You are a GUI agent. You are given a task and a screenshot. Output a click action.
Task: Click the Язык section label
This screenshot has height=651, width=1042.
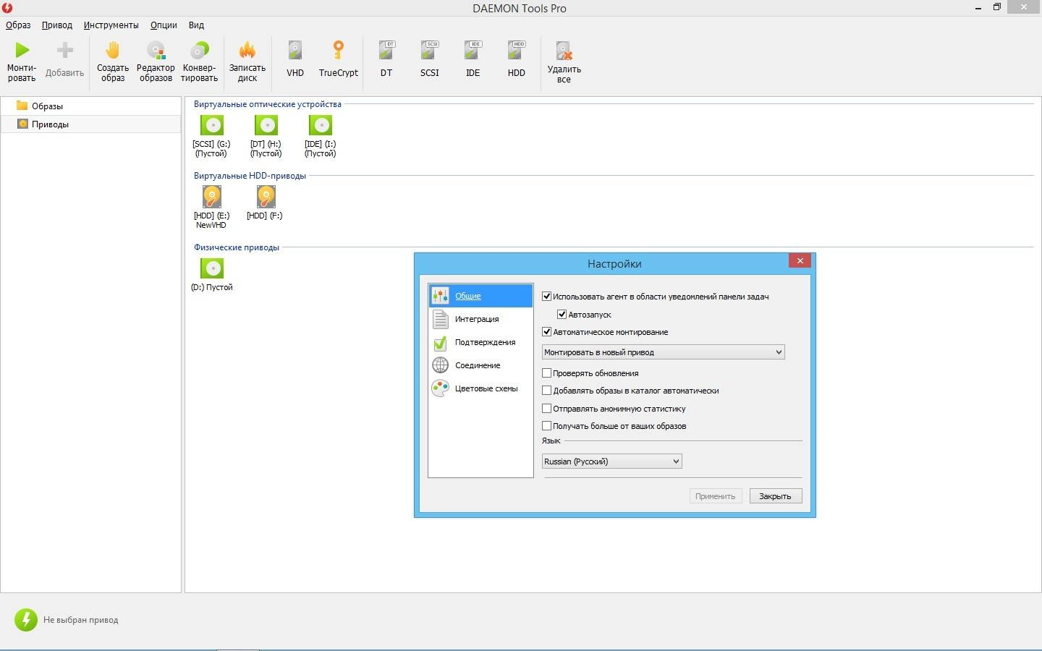pos(551,441)
